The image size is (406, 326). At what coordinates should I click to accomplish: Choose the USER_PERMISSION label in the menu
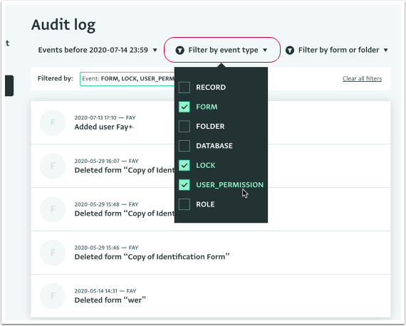(229, 185)
